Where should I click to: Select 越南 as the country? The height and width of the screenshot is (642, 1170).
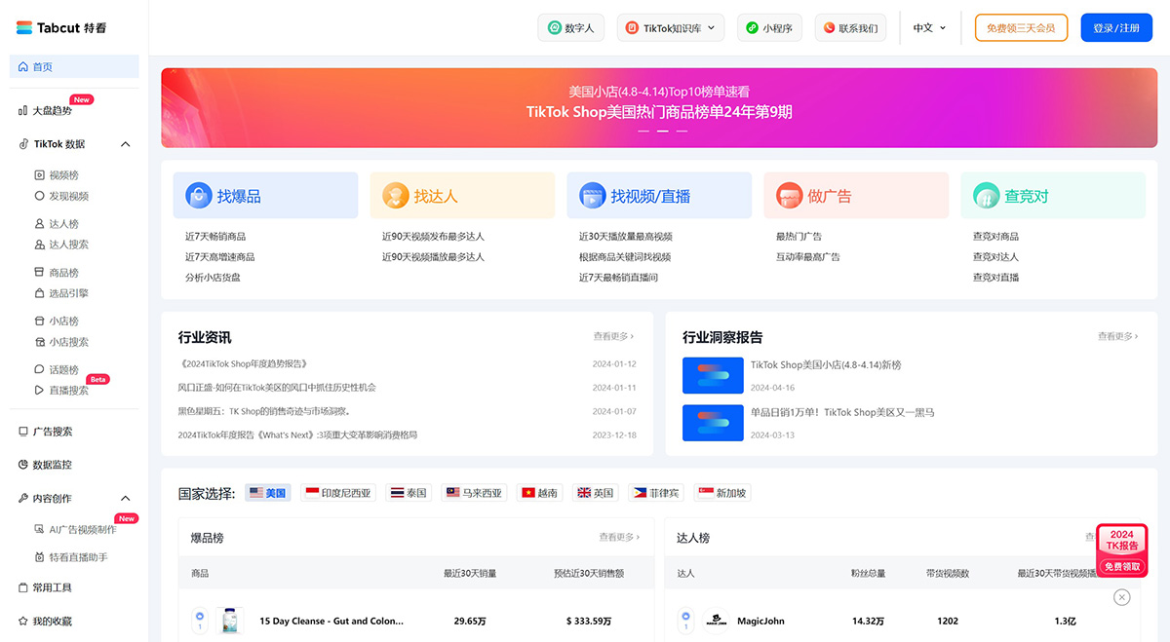[539, 493]
